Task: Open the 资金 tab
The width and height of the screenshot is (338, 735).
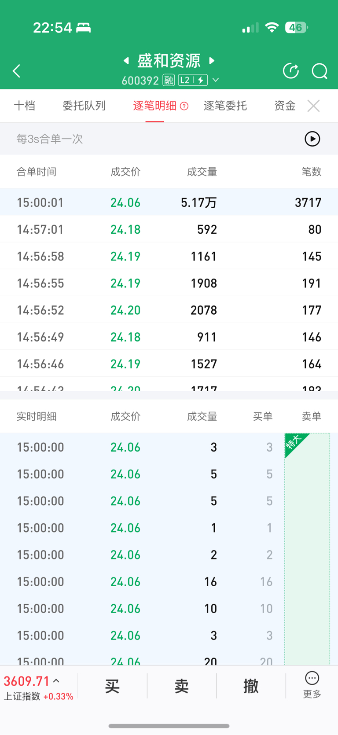Action: click(x=284, y=106)
